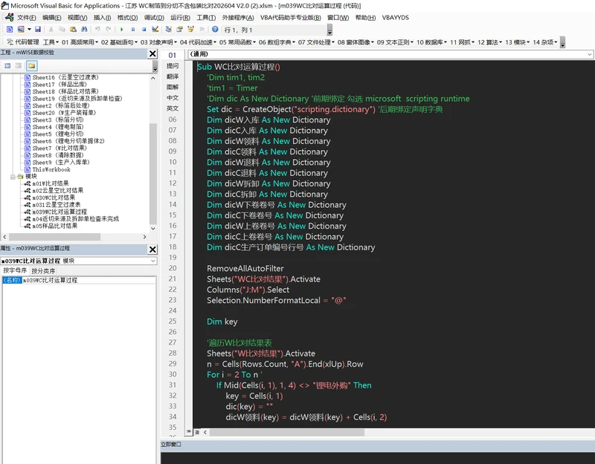Open the module name combo in Properties panel
595x464 pixels.
point(79,261)
